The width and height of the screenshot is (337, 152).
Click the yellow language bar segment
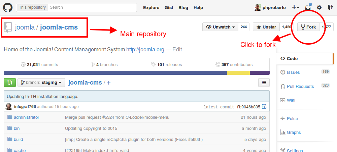(x=238, y=73)
